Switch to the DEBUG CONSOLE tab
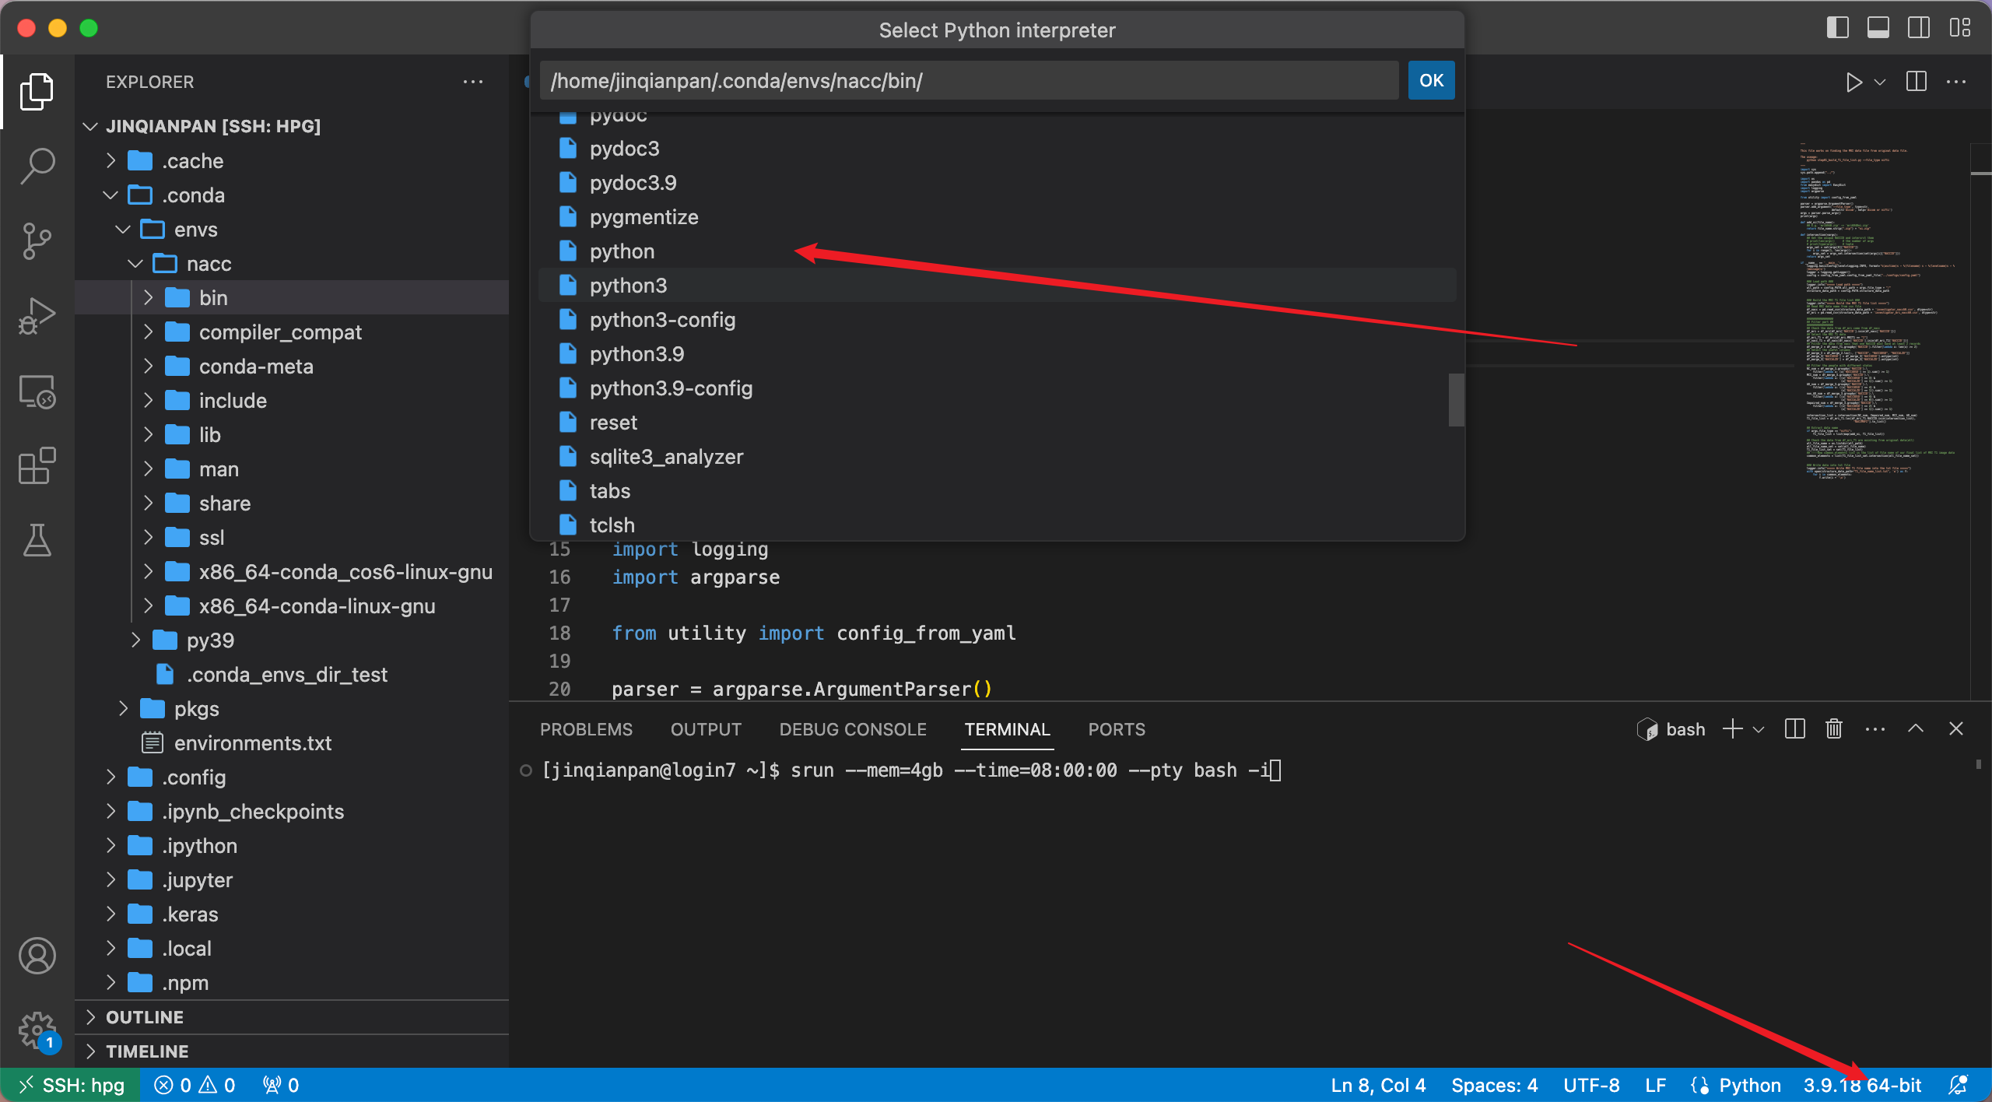 point(853,729)
